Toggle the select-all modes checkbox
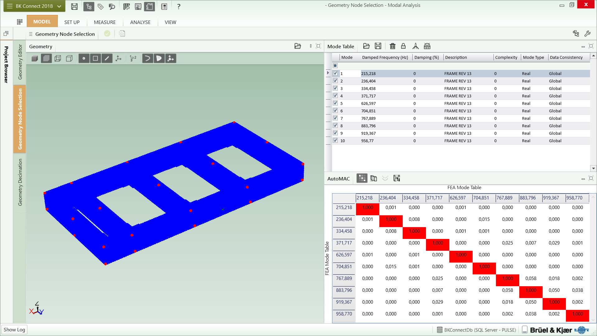597x336 pixels. point(335,66)
